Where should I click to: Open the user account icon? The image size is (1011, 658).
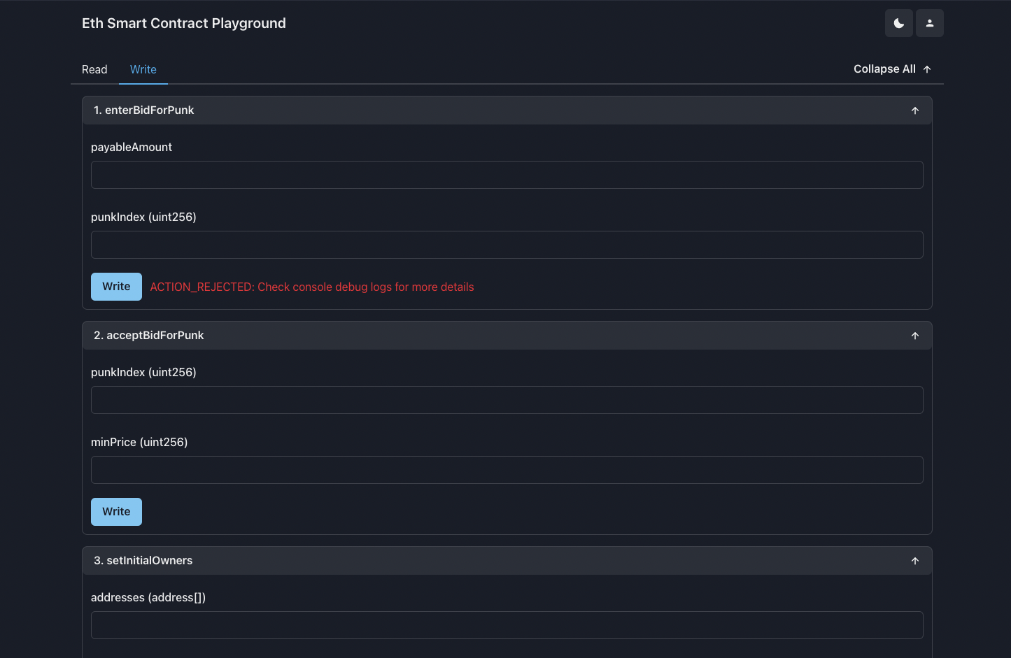(929, 23)
